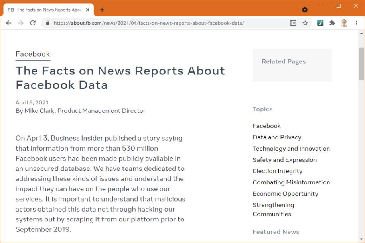
Task: Click the round dark dropdown icon in title bar
Action: click(x=305, y=10)
